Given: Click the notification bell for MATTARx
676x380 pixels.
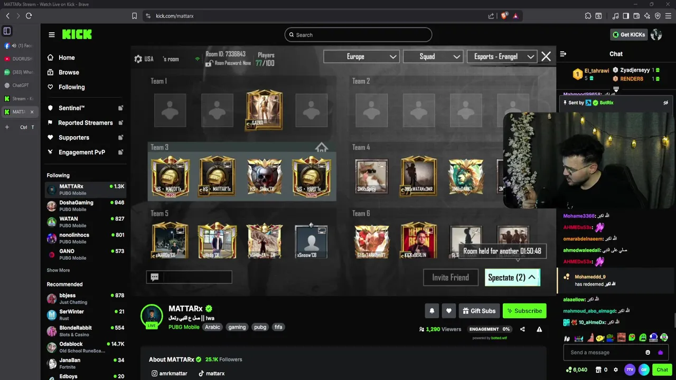Looking at the screenshot, I should 431,311.
